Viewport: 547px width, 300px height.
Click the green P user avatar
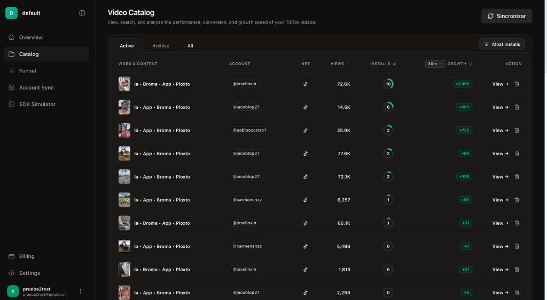(13, 291)
